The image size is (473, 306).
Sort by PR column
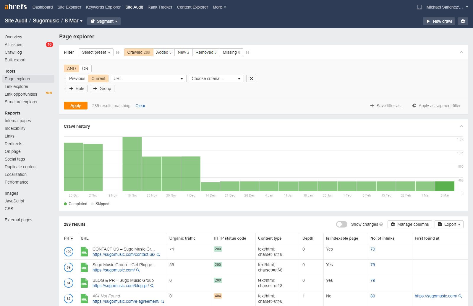click(69, 238)
